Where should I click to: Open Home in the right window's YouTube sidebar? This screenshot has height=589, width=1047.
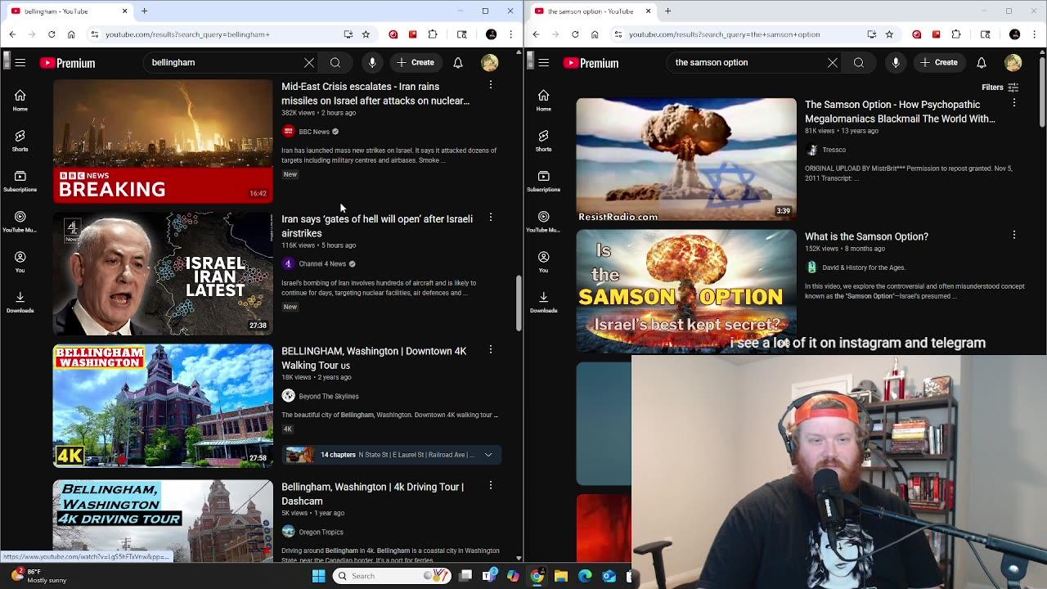pos(543,100)
